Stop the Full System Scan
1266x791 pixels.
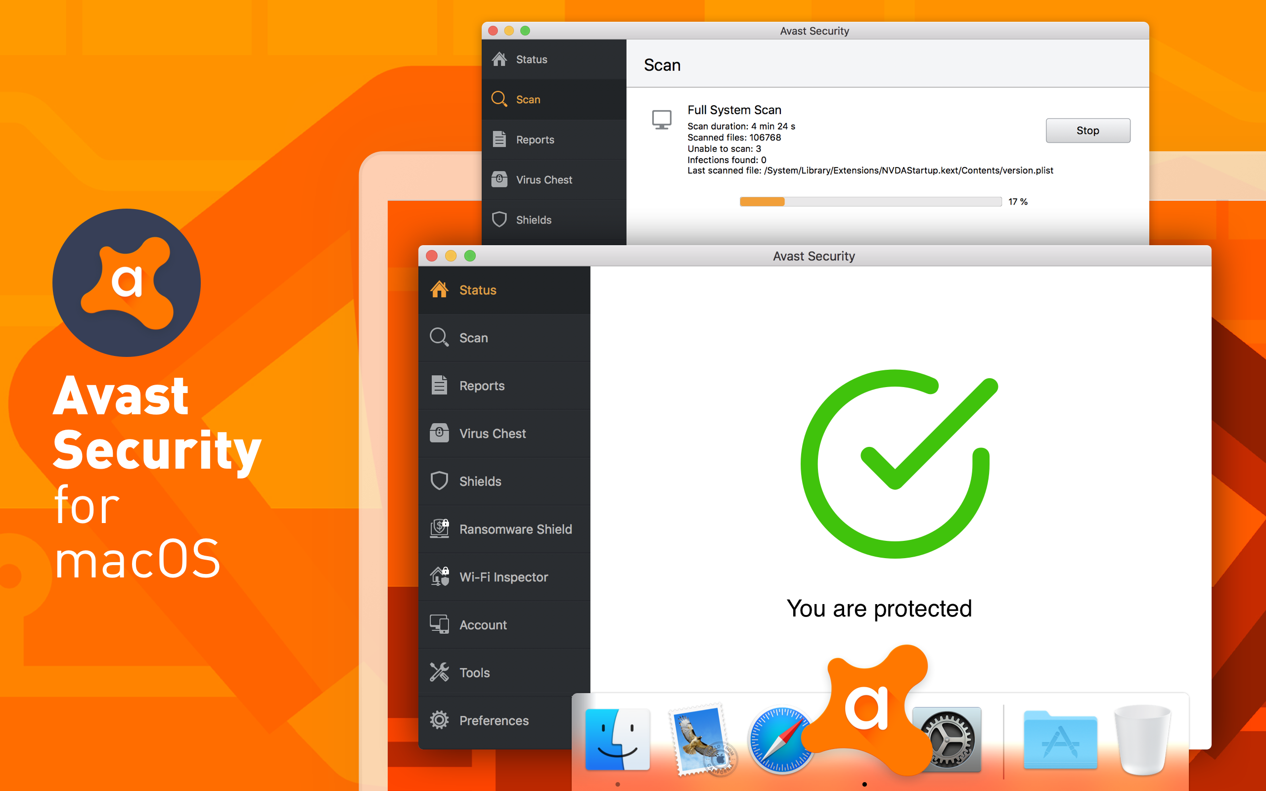tap(1086, 130)
